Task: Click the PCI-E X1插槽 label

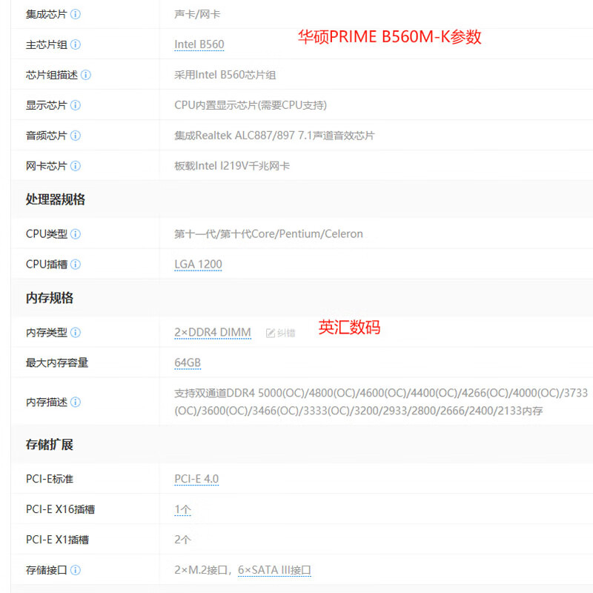Action: pos(58,540)
